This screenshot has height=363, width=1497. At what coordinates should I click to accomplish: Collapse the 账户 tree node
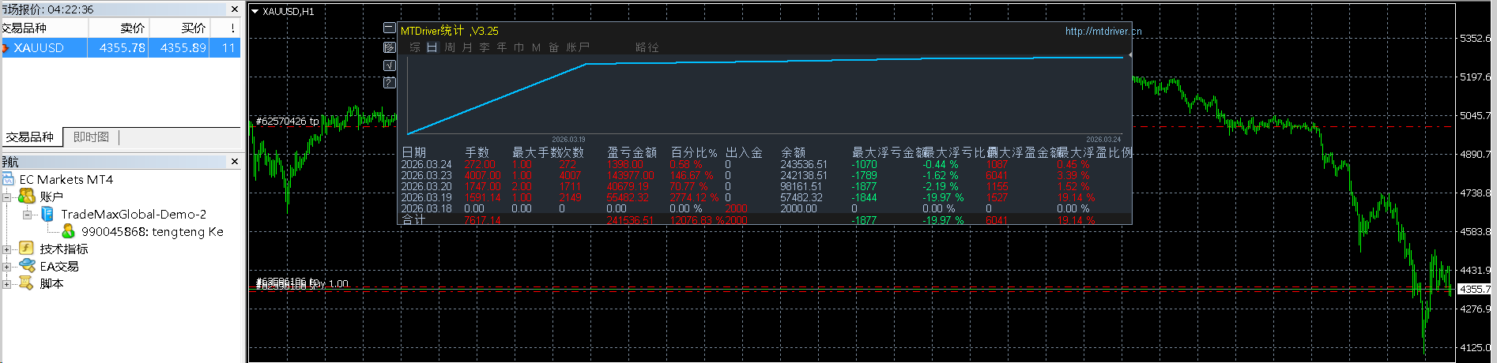6,196
